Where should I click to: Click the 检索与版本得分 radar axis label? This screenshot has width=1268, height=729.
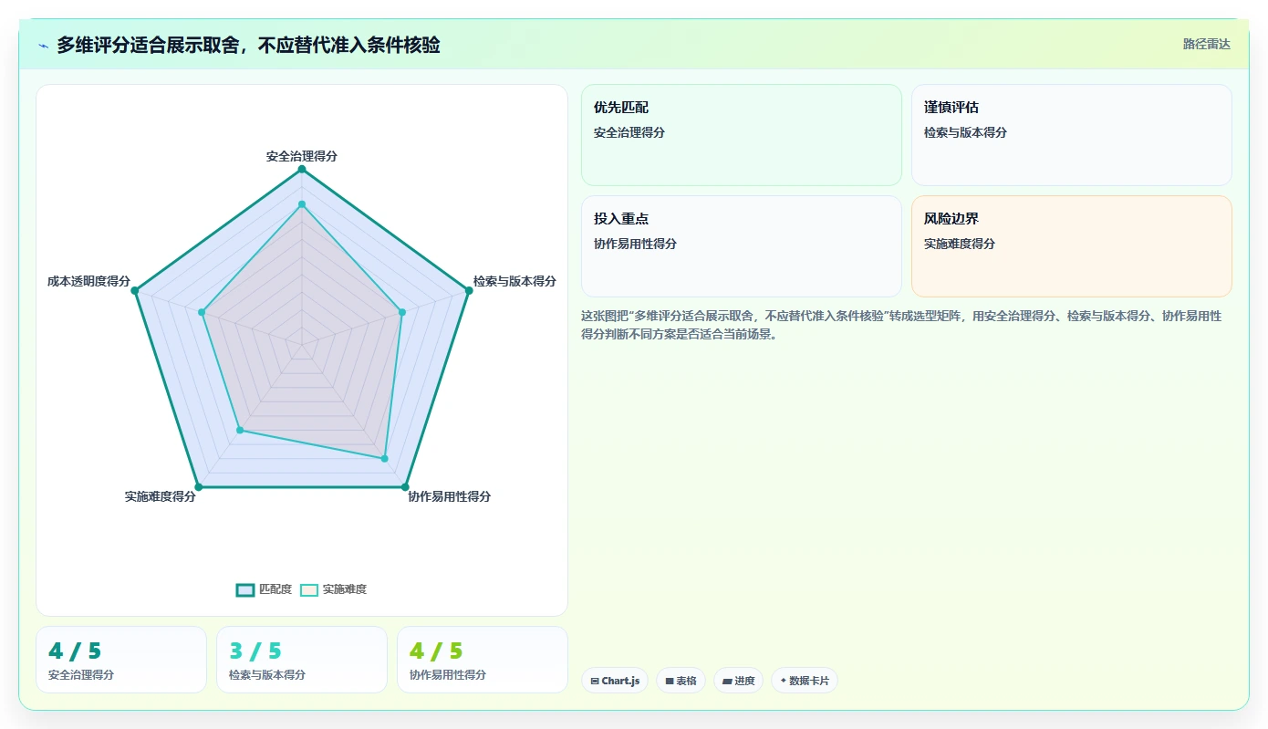(514, 281)
